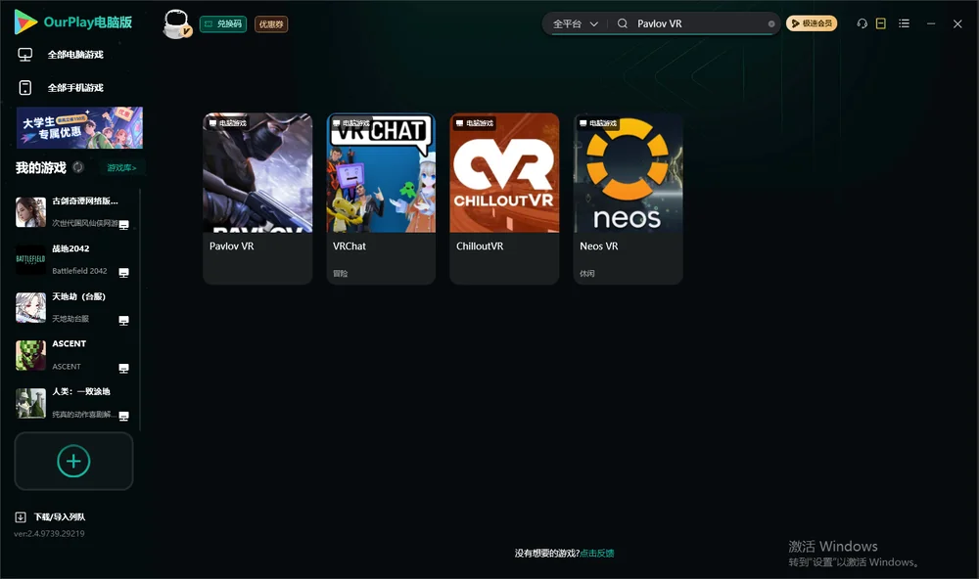The height and width of the screenshot is (579, 979).
Task: Click the download queue icon
Action: pos(21,517)
